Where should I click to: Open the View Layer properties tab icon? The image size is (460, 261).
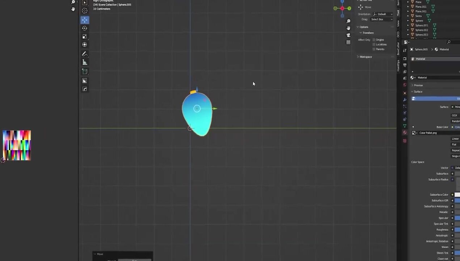405,72
